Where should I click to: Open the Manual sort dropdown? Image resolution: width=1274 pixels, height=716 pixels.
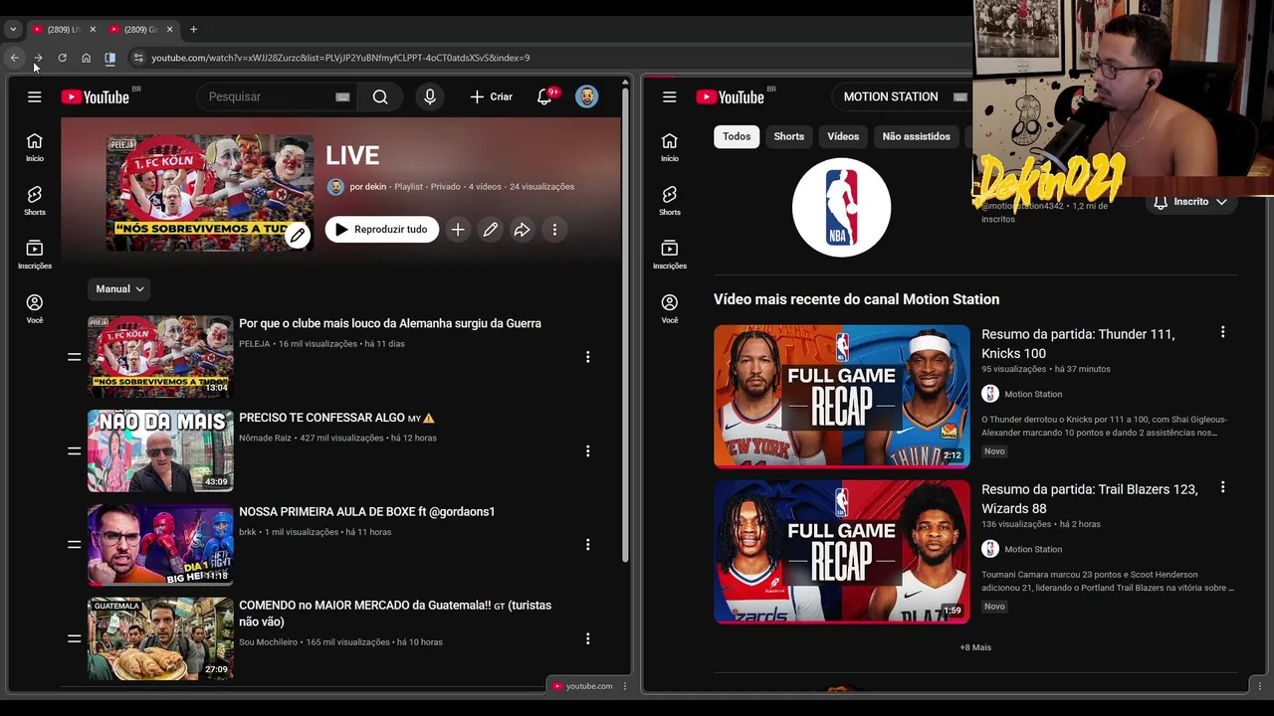[x=119, y=288]
